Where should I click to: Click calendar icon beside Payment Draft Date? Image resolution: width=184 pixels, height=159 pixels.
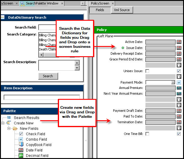(179, 111)
